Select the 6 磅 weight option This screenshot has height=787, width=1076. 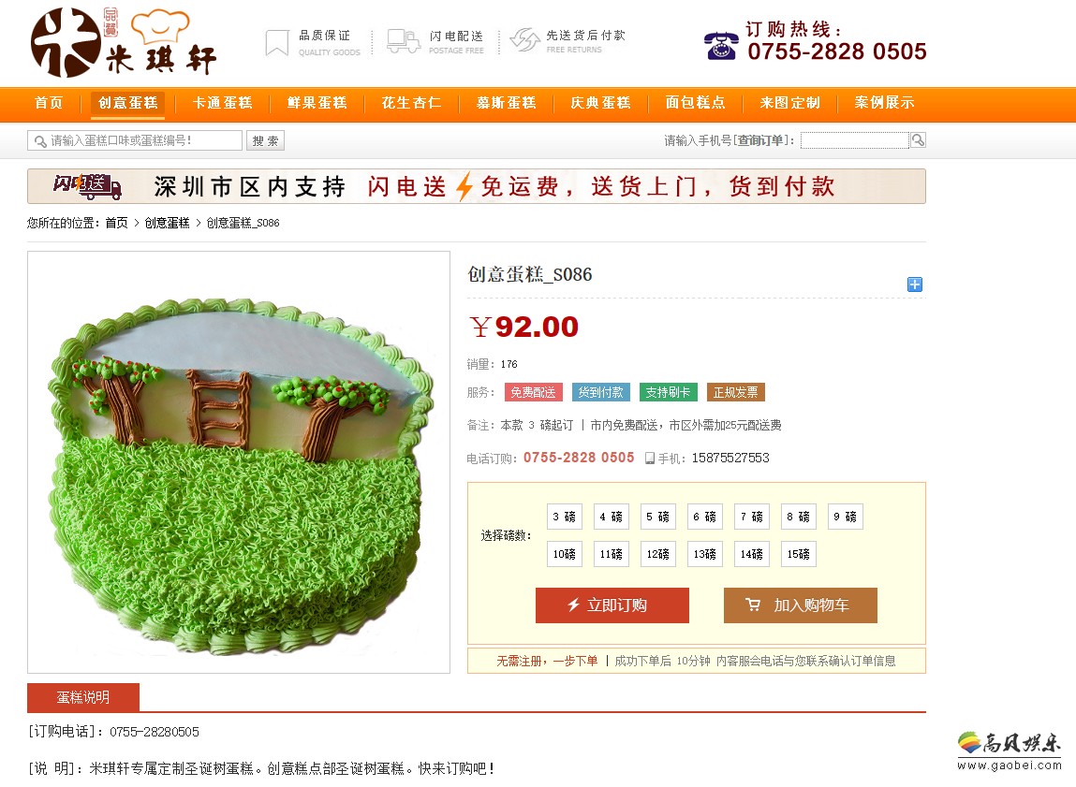705,517
